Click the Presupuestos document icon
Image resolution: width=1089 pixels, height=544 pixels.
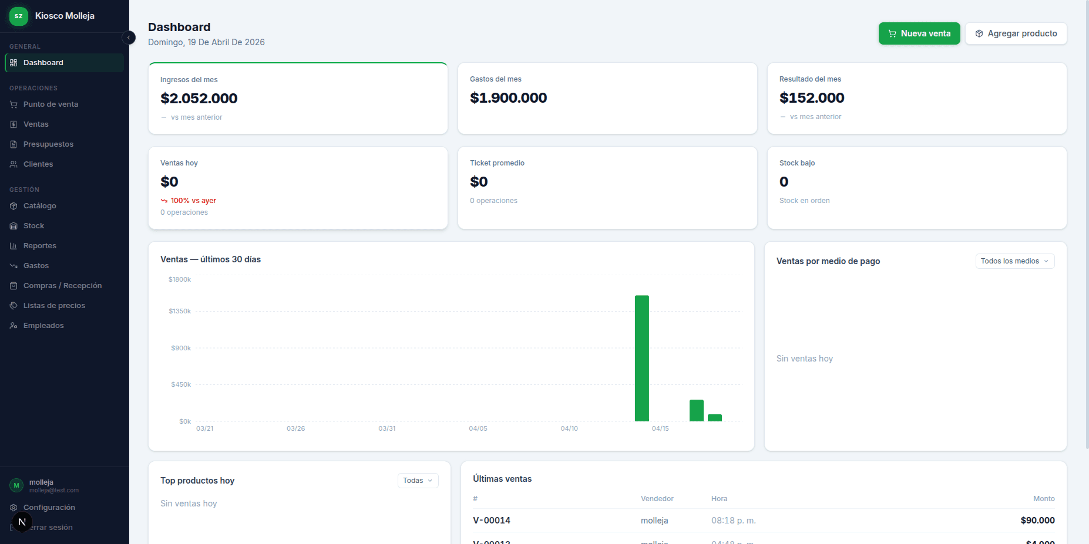[14, 144]
